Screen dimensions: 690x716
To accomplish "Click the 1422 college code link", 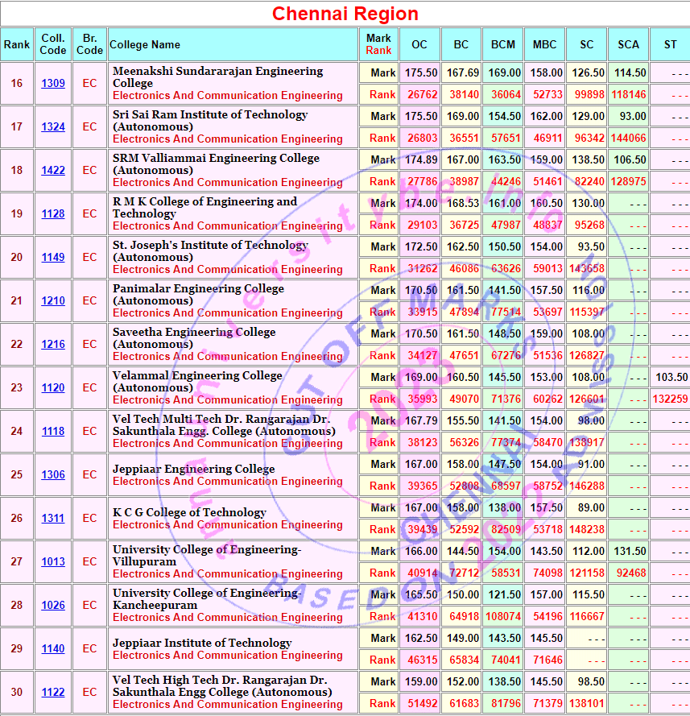I will 53,170.
